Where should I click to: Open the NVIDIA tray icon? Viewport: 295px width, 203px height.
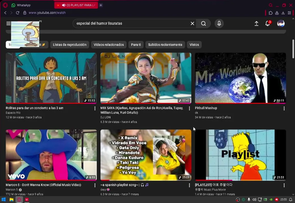pos(271,200)
